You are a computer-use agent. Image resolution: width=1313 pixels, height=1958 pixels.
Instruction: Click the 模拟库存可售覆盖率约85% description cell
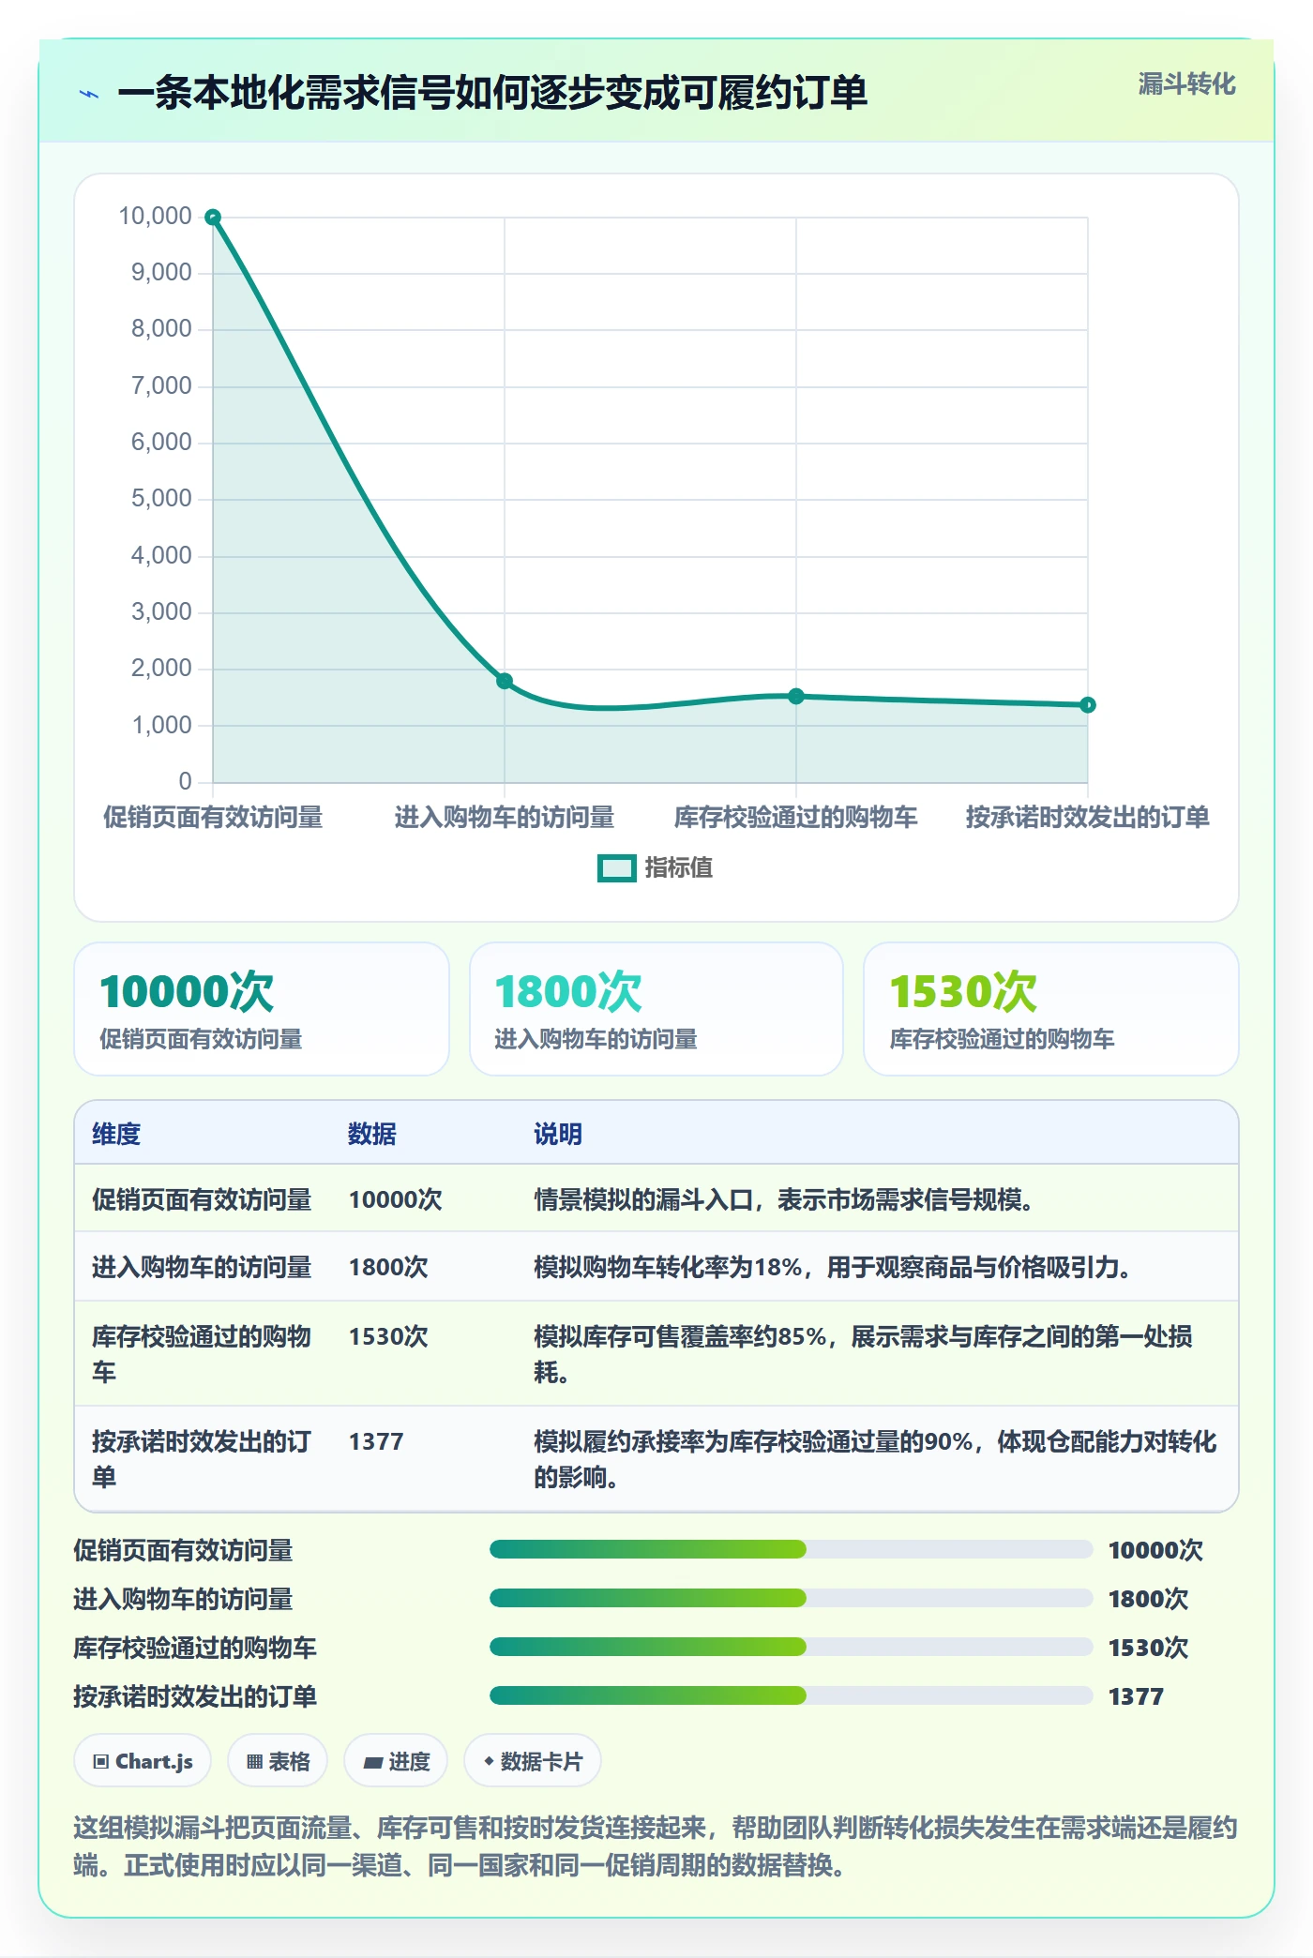click(x=864, y=1354)
